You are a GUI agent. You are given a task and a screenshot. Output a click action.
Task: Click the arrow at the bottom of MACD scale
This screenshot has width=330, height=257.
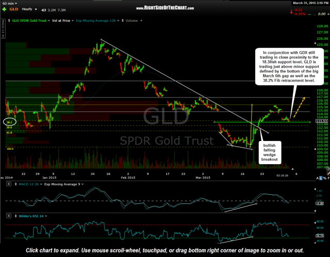(315, 211)
